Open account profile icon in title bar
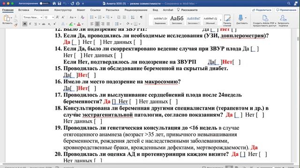This screenshot has width=300, height=168. [296, 3]
